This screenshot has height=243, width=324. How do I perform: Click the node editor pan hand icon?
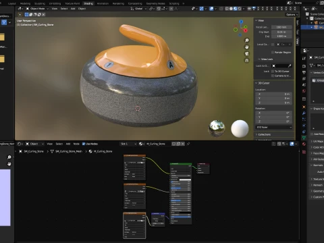point(9,164)
